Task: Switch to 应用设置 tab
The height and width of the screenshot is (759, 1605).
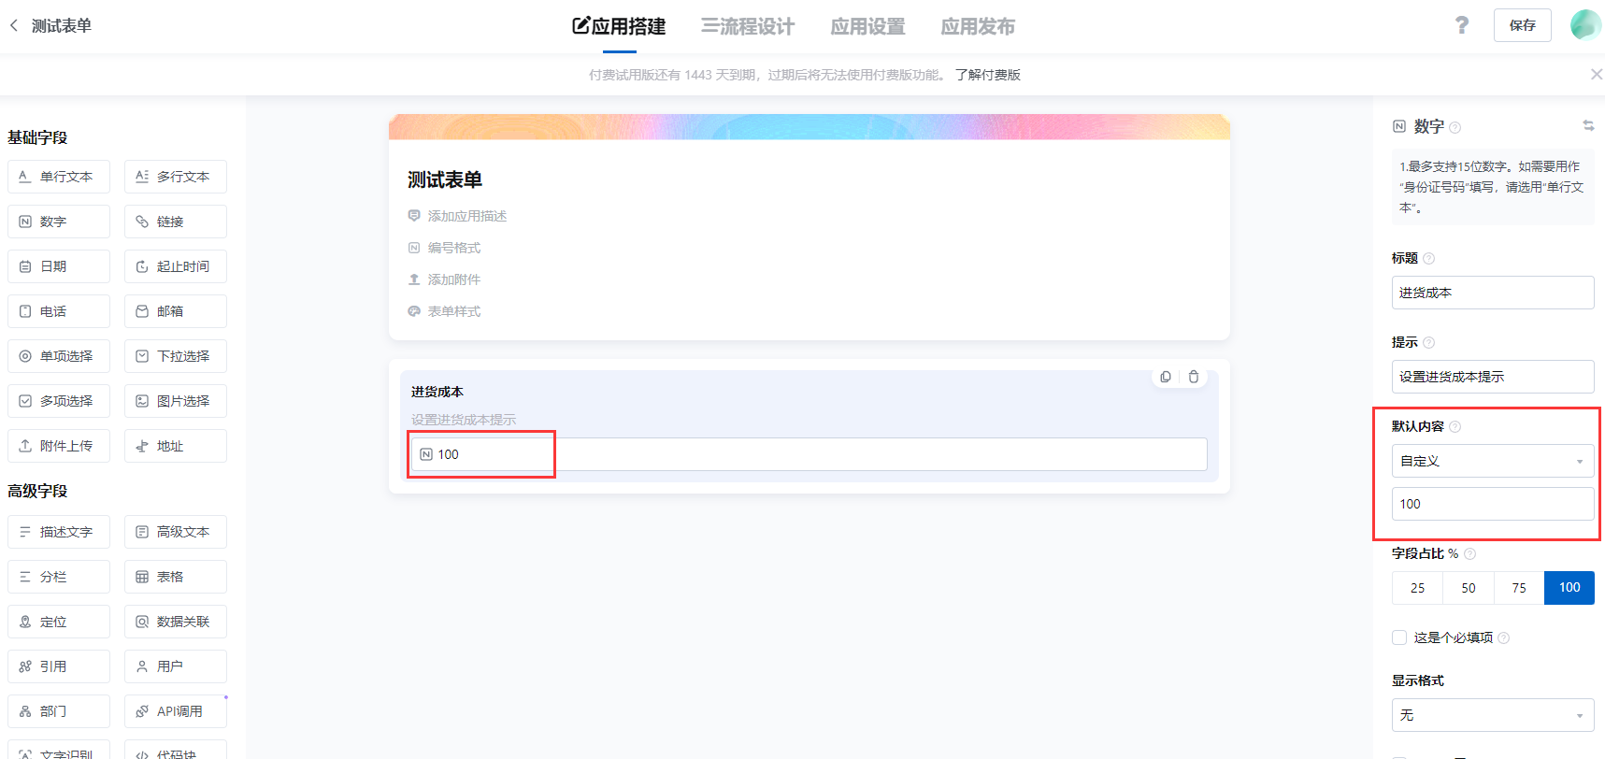Action: (x=867, y=26)
